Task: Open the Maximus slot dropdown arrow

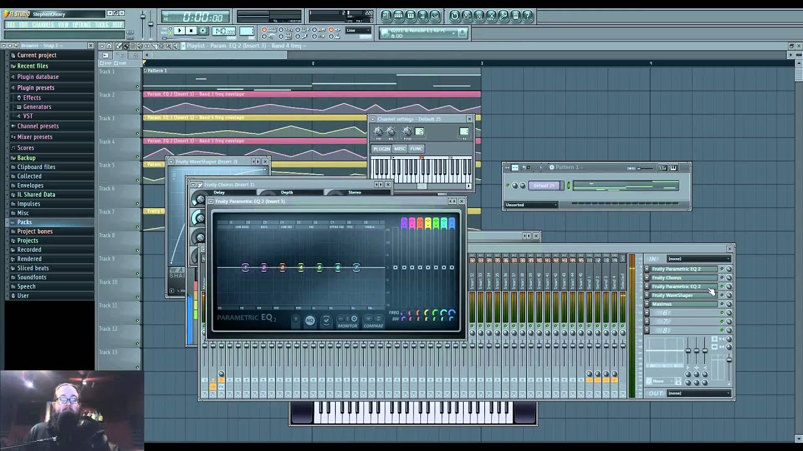Action: point(647,304)
